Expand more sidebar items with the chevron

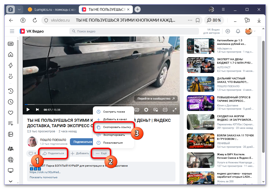tap(11, 181)
